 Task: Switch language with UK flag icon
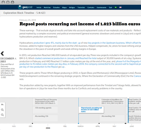tap(120, 7)
